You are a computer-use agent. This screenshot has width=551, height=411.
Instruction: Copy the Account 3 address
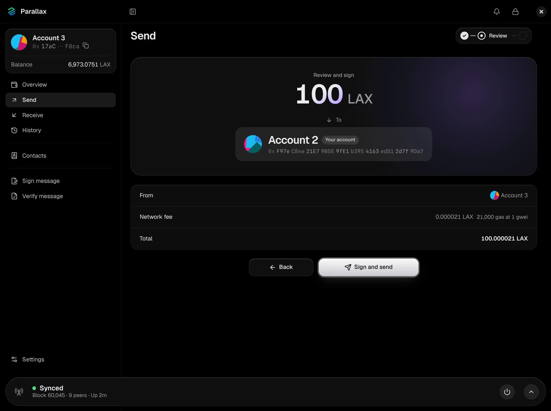tap(86, 46)
